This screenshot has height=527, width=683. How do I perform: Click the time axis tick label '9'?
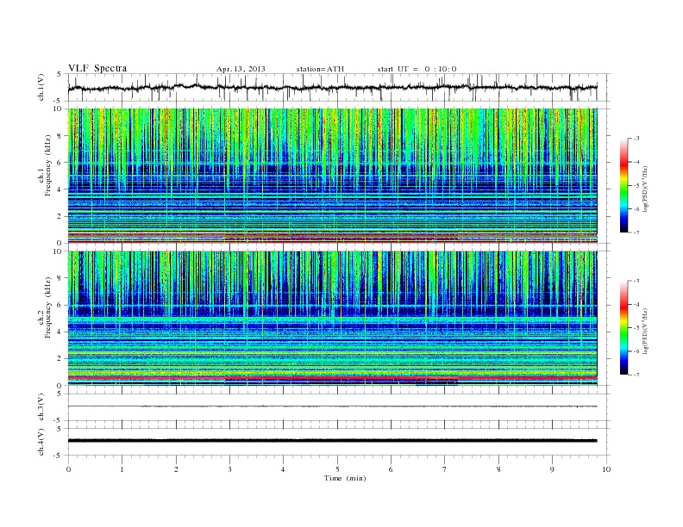click(x=552, y=469)
